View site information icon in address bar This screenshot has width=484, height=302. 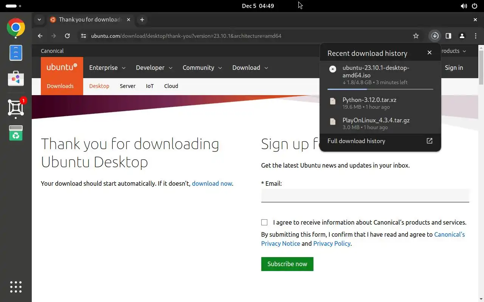click(x=84, y=36)
